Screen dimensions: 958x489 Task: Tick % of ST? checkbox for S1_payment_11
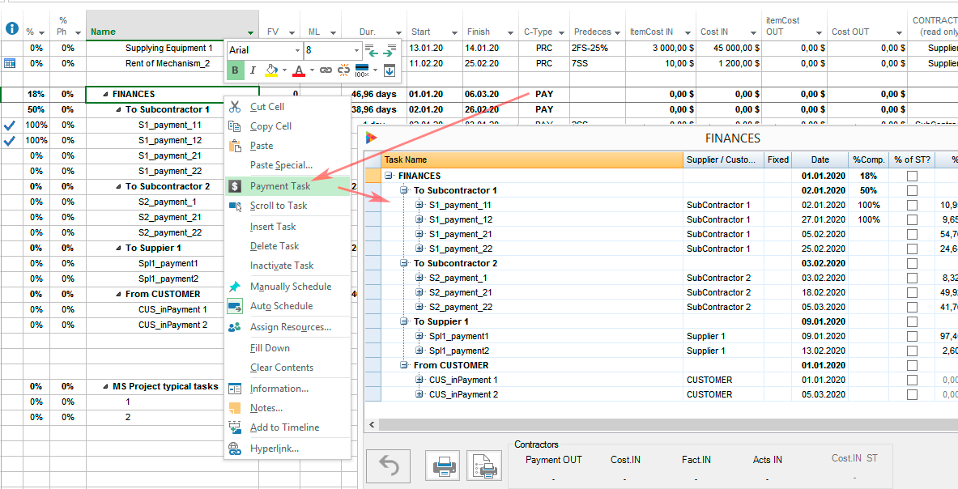click(912, 205)
